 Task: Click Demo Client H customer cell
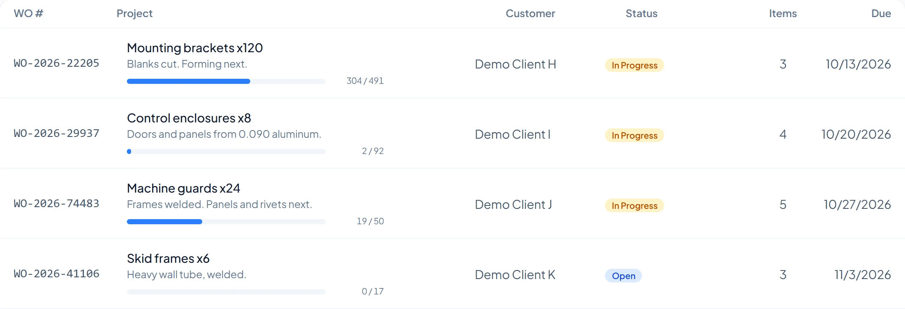coord(515,64)
